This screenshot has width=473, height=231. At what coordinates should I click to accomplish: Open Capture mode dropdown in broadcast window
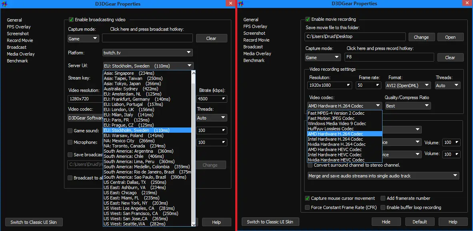[83, 38]
